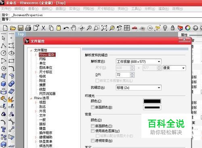Image resolution: width=202 pixels, height=148 pixels.
Task: Click the DPI value field
Action: coord(123,75)
